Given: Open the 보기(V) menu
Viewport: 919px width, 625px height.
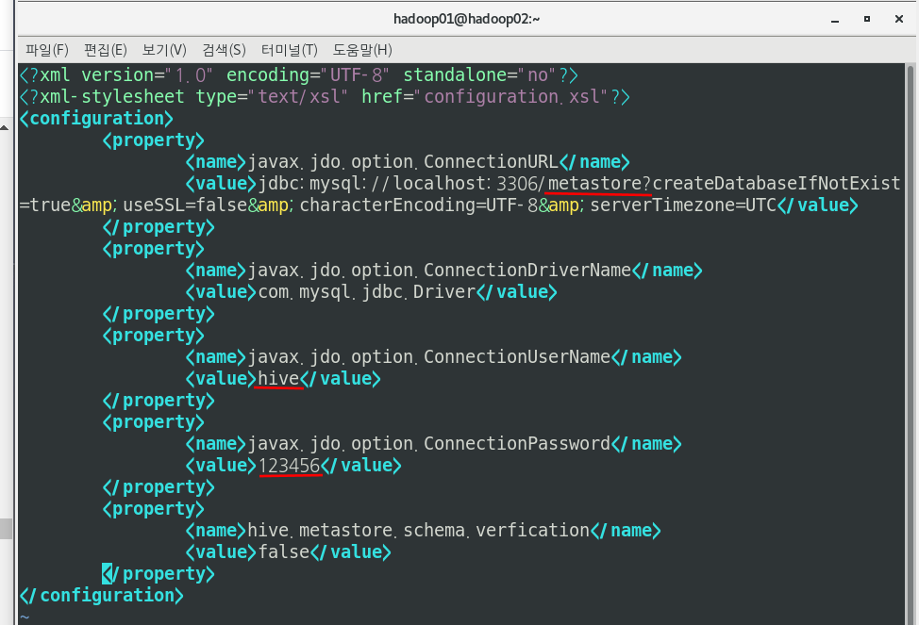Looking at the screenshot, I should [164, 50].
